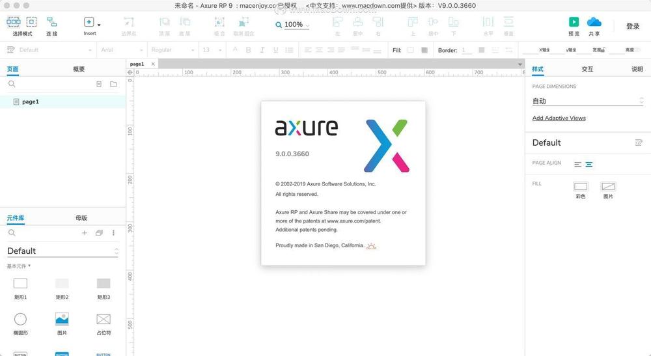Add a new page icon
The image size is (651, 356).
click(99, 84)
